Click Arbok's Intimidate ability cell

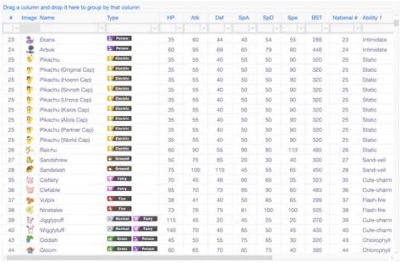(375, 50)
